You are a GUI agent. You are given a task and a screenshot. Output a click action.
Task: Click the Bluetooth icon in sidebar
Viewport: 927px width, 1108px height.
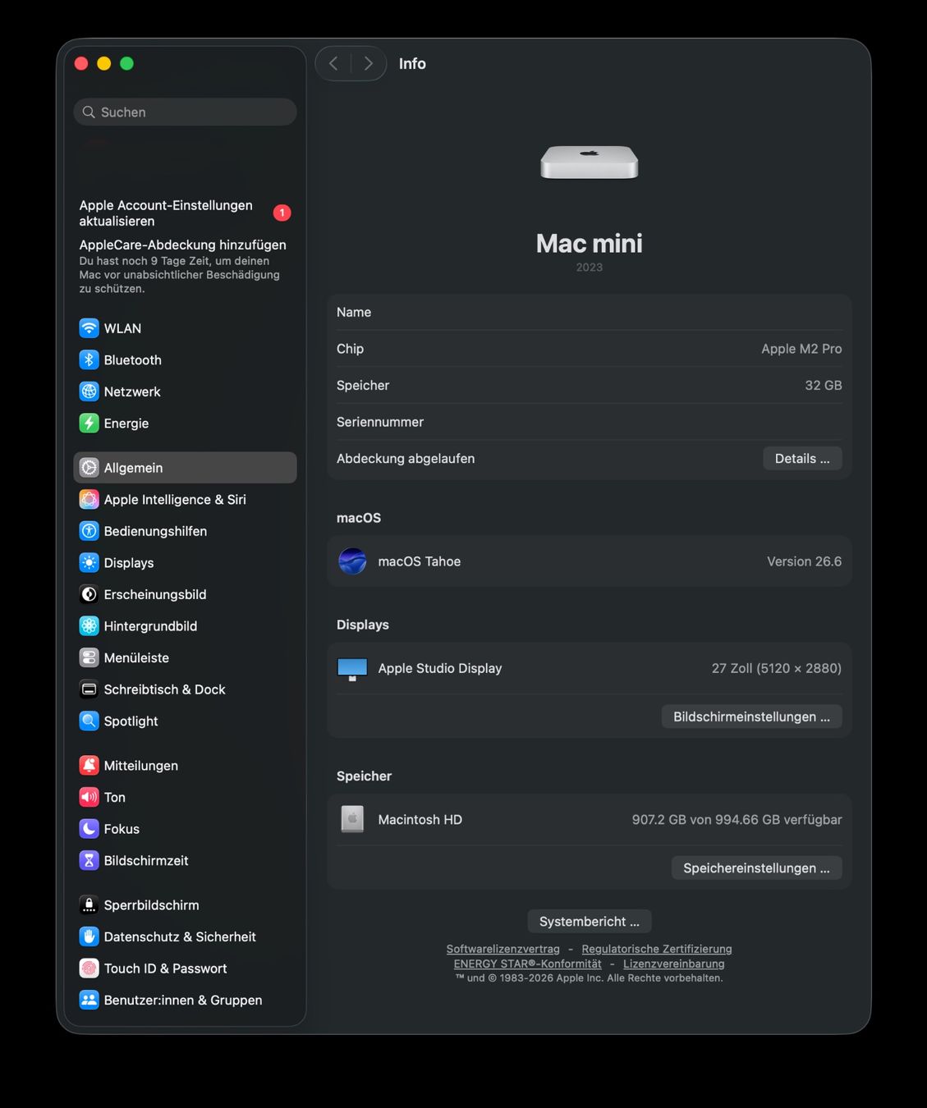coord(89,359)
